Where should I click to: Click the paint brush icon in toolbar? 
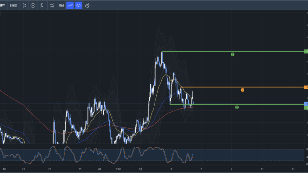pos(87,5)
